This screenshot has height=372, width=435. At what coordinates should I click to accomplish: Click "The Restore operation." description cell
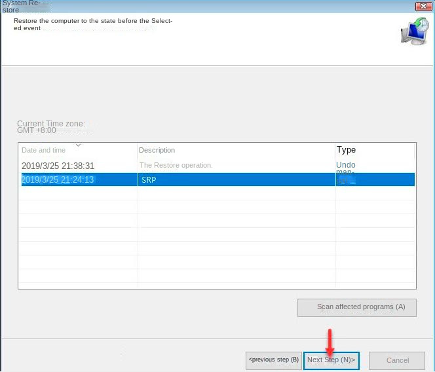[x=176, y=166]
